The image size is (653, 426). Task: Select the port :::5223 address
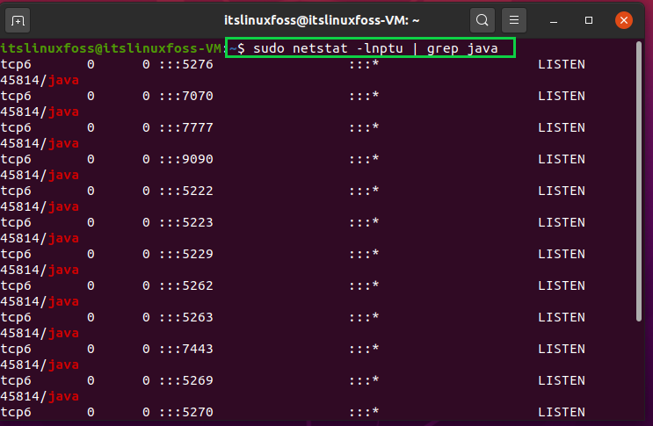point(186,222)
